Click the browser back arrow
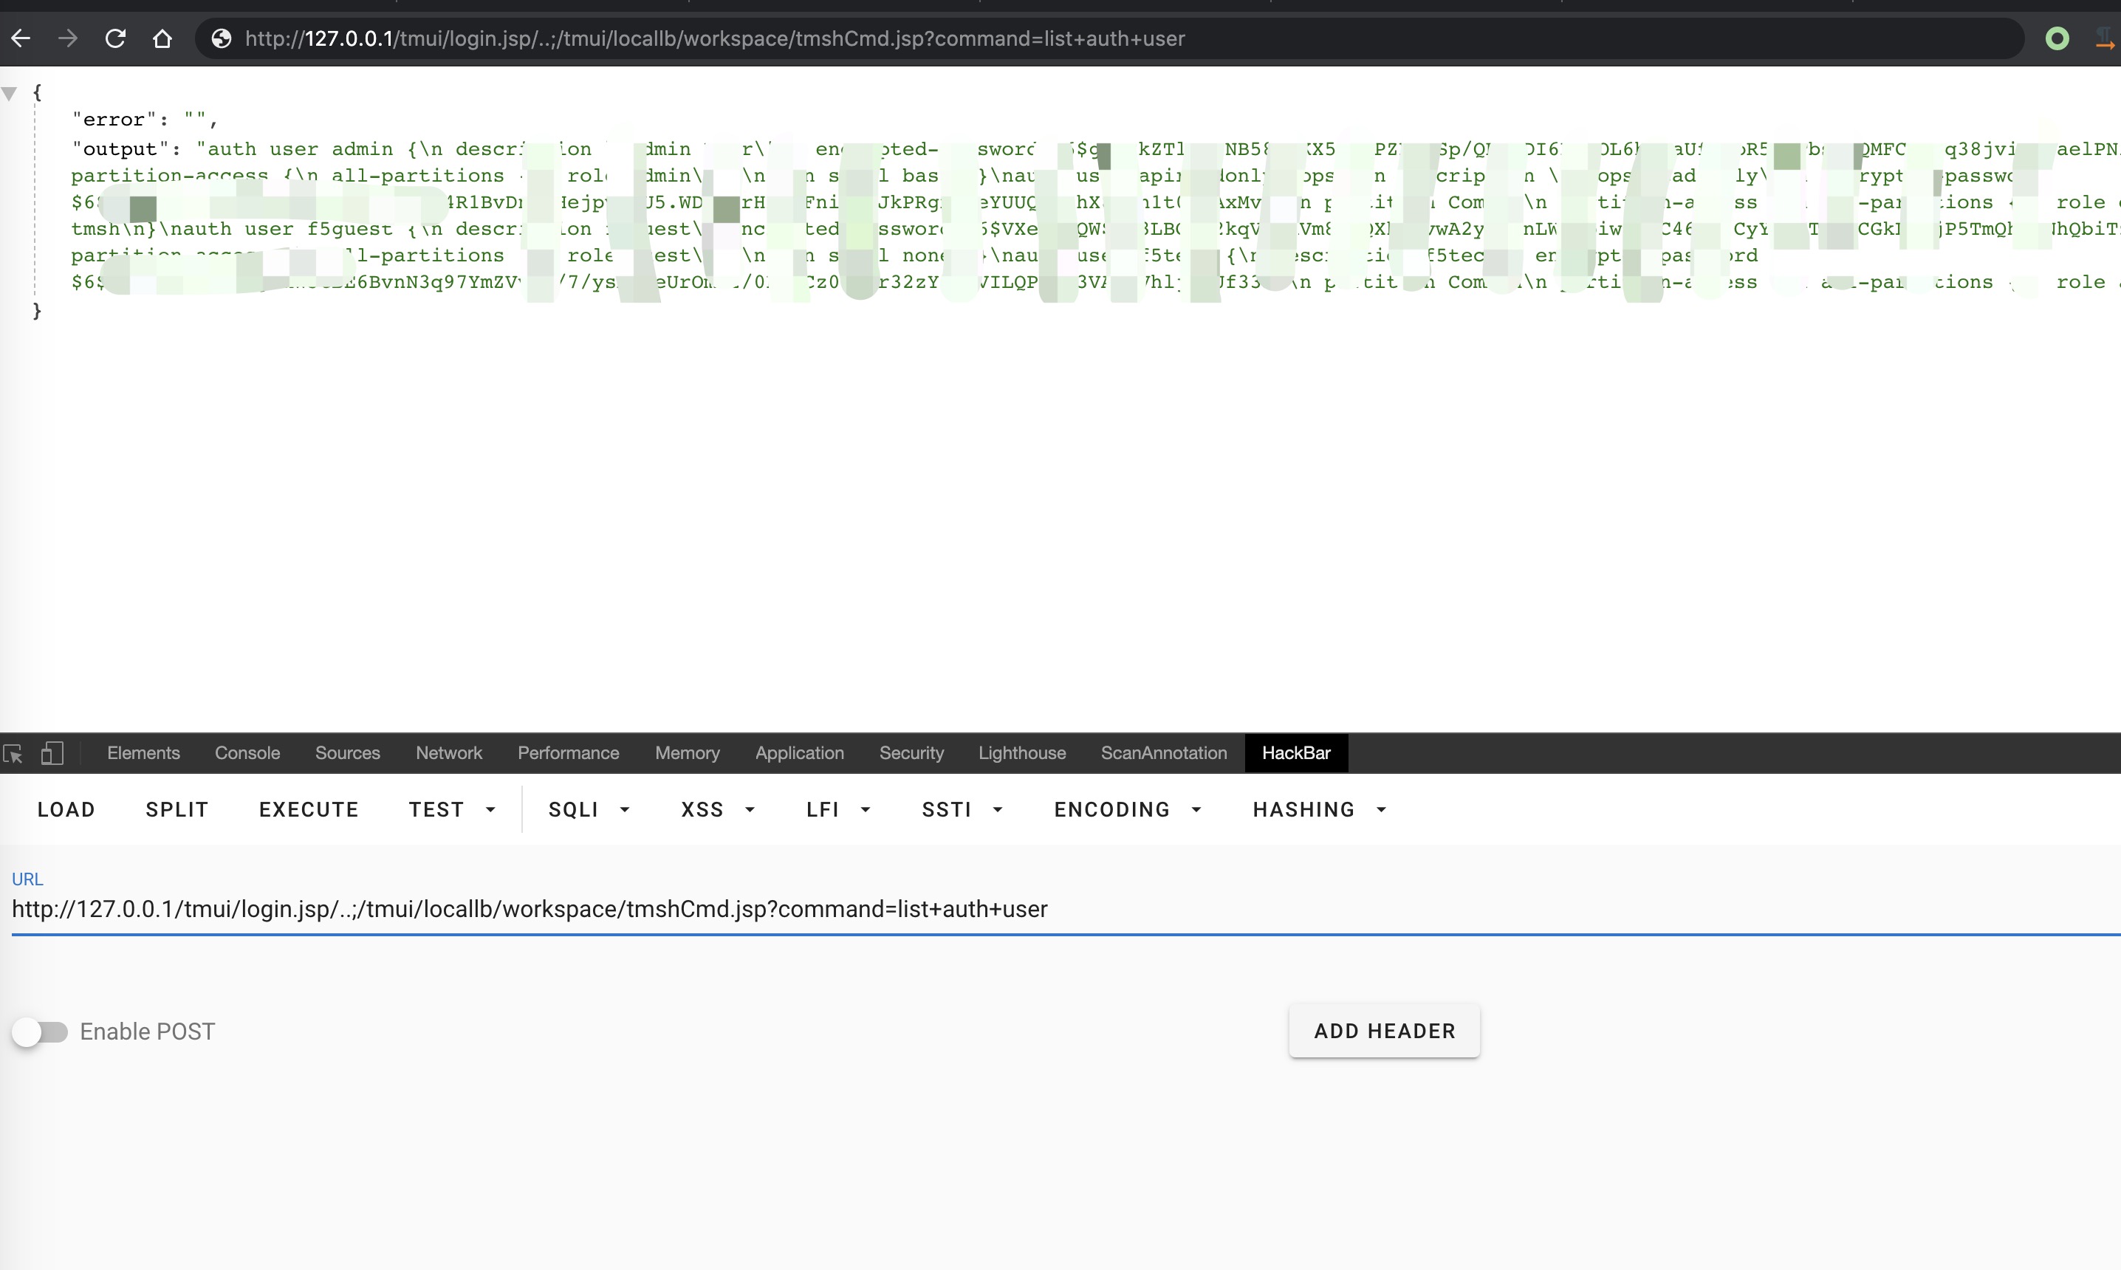 21,38
